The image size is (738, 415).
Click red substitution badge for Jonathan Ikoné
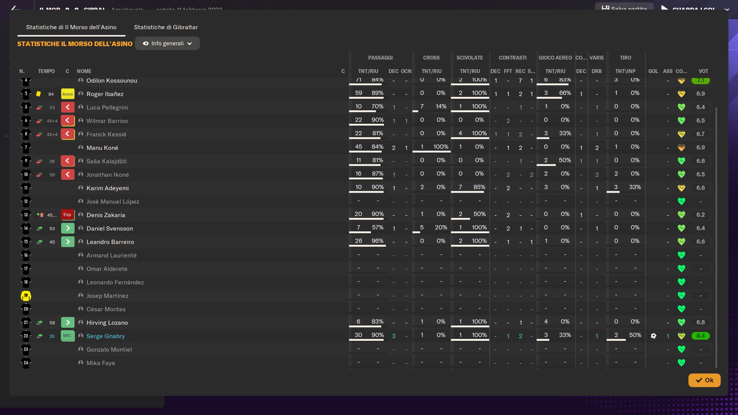pyautogui.click(x=68, y=174)
